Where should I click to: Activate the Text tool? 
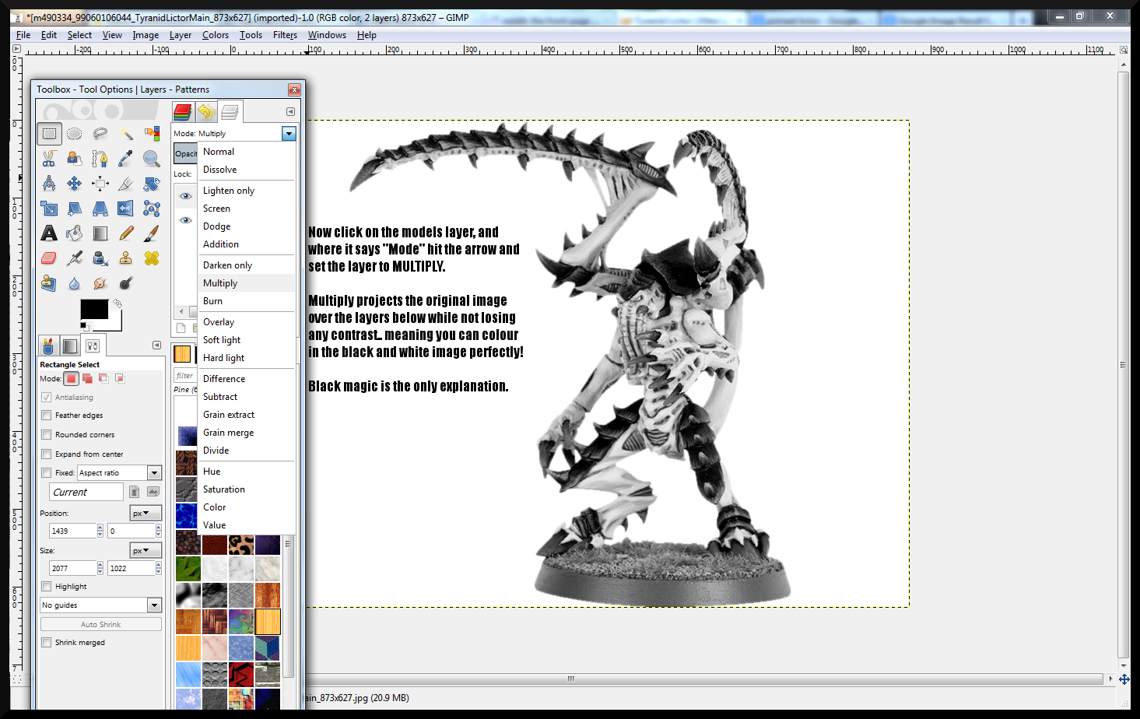tap(49, 233)
